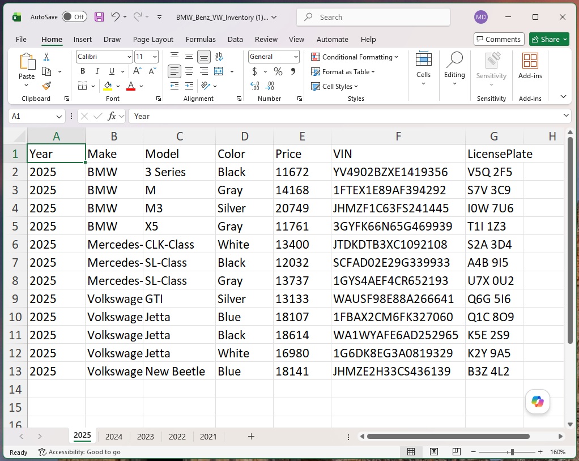Open the Add-ins gallery icon
This screenshot has width=579, height=461.
530,61
